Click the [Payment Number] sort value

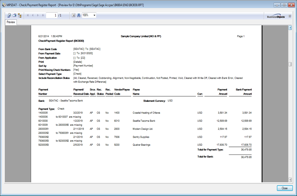tap(83, 66)
